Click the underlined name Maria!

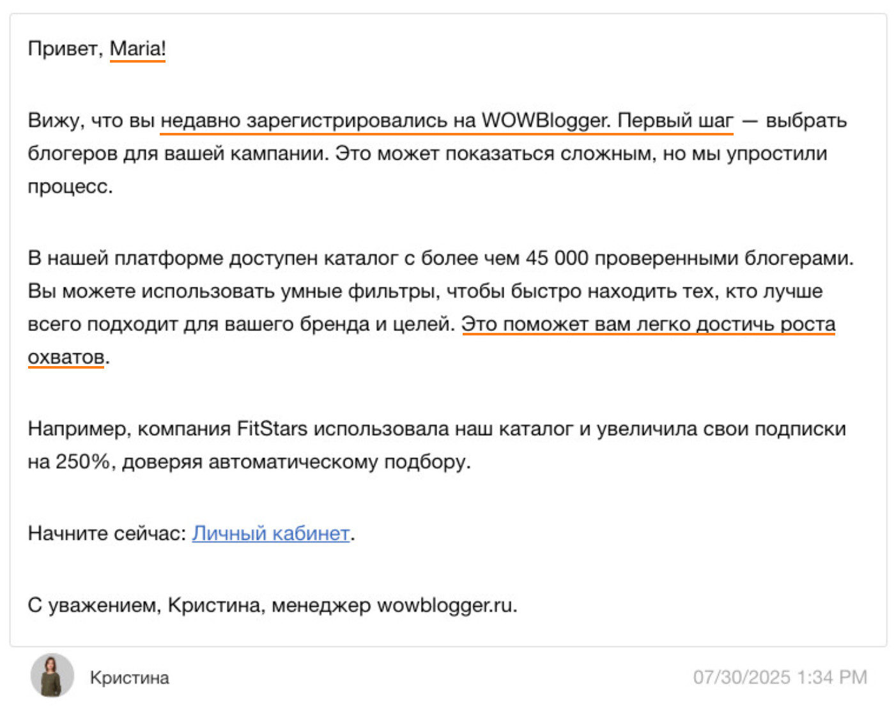[137, 49]
